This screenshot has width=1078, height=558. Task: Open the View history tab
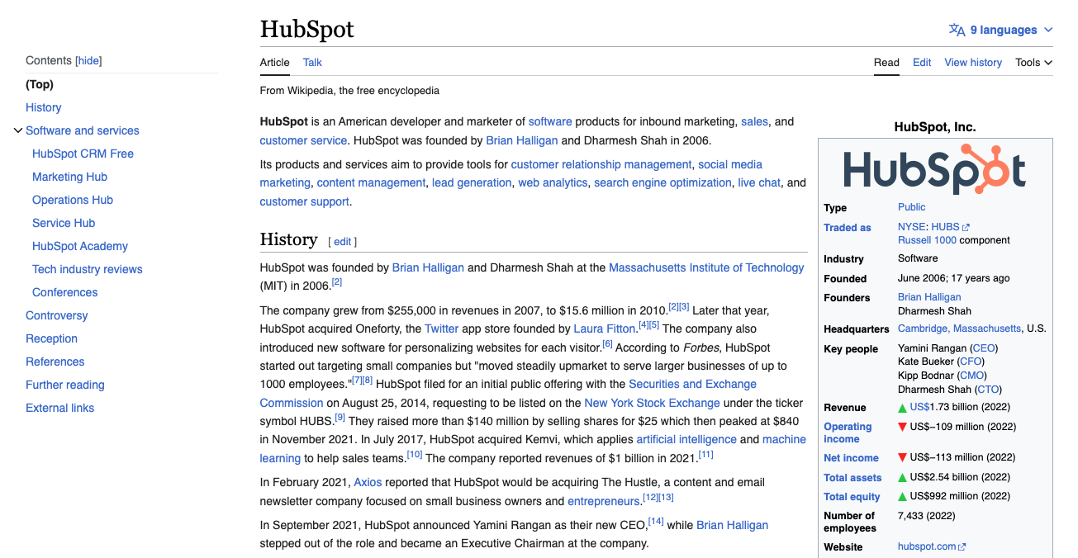(973, 62)
